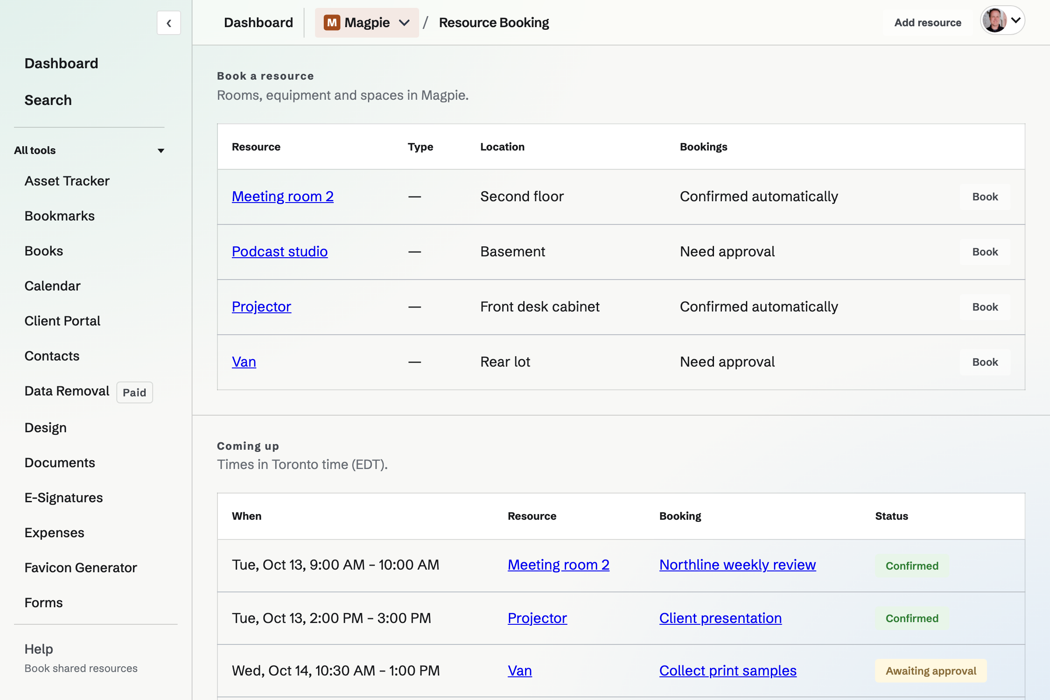The width and height of the screenshot is (1050, 700).
Task: Open Favicon Generator tool
Action: coord(81,568)
